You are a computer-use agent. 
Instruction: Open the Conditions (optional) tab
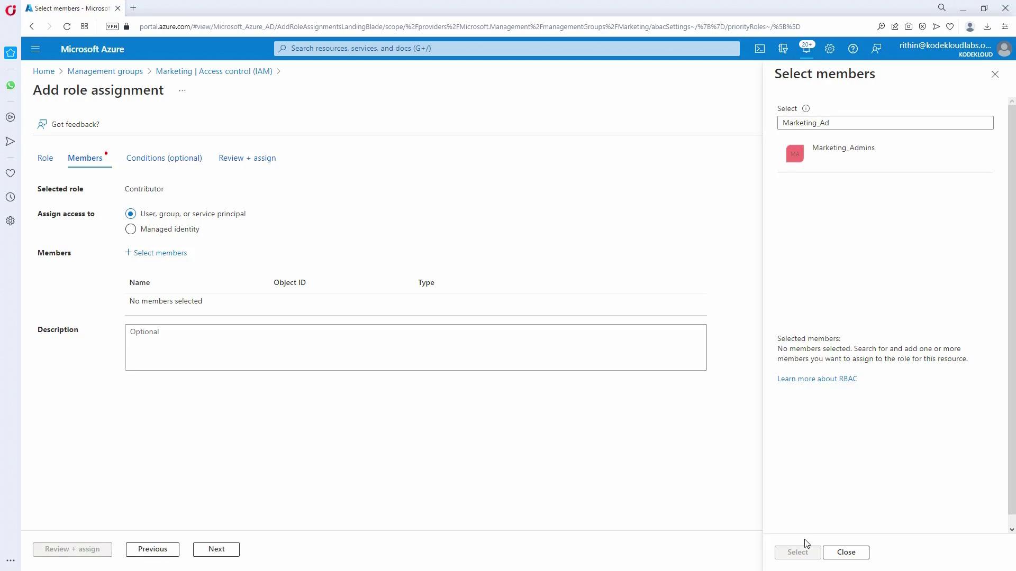tap(164, 158)
